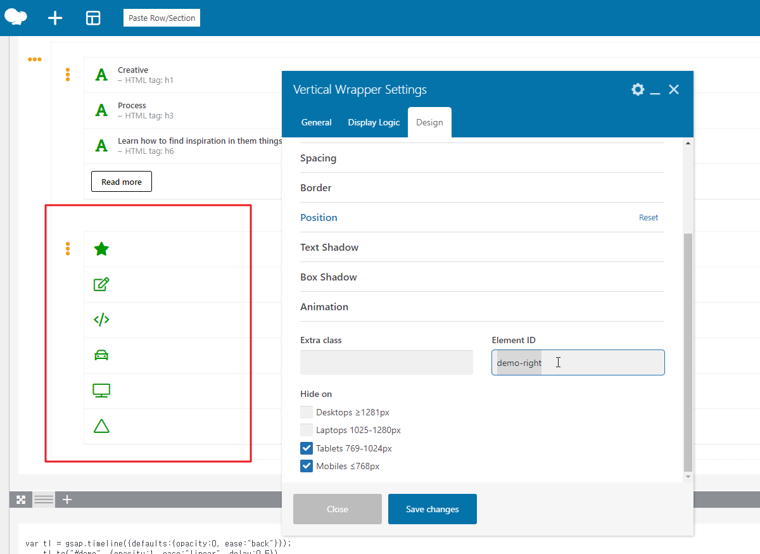Select the car icon element

tap(101, 355)
